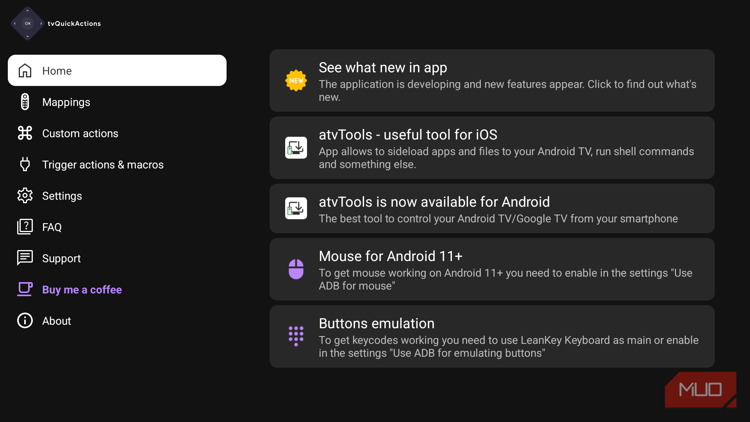Screen dimensions: 750x422
Task: Click the Trigger actions plug icon
Action: (x=25, y=164)
